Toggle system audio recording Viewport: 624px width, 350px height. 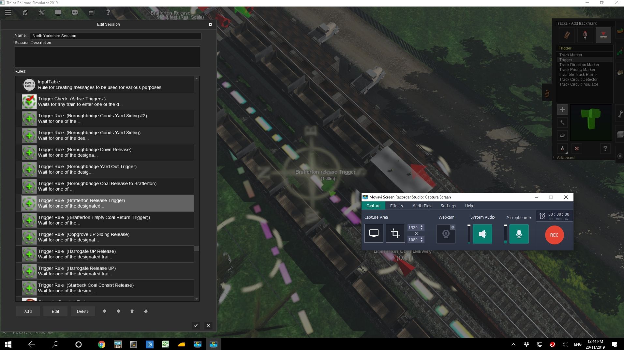(x=482, y=234)
